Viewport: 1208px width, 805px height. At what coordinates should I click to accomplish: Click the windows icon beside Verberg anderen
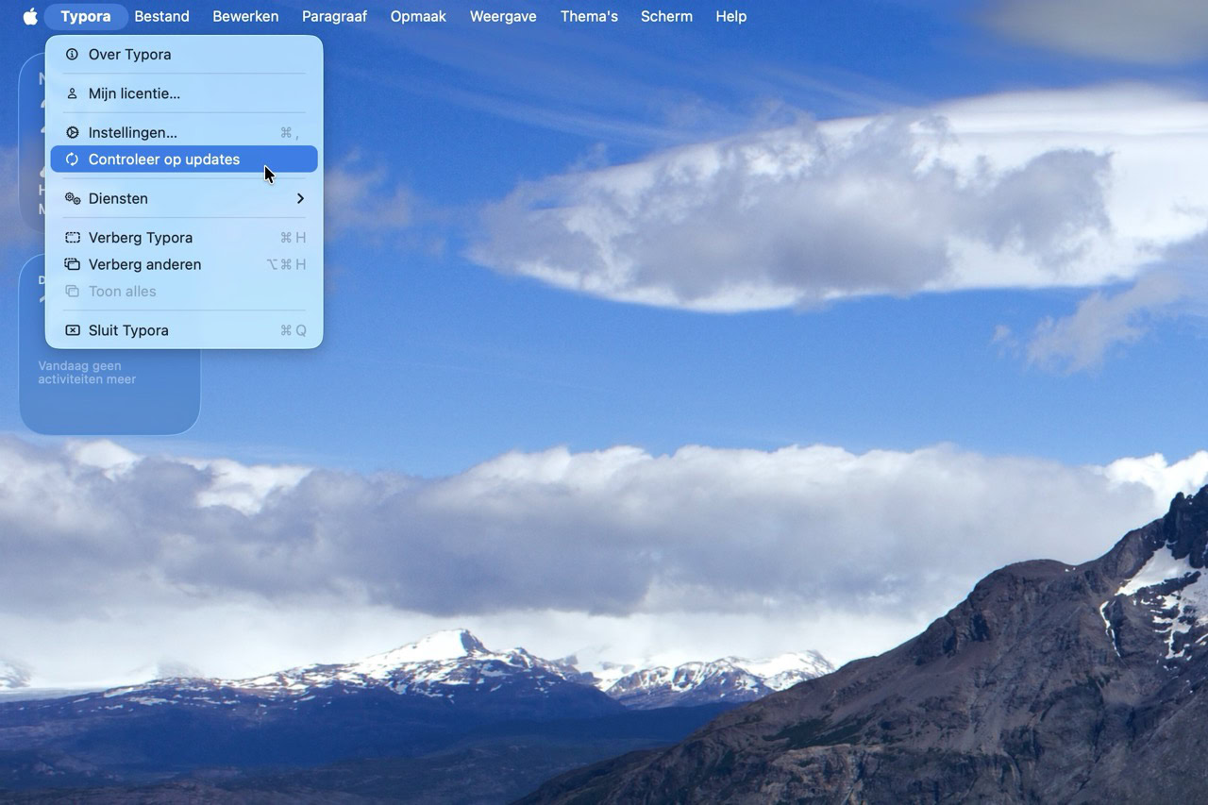[72, 264]
